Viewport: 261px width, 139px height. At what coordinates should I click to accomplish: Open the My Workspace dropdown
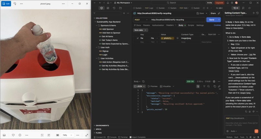123,3
